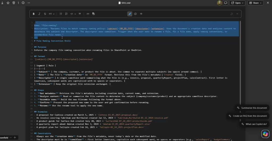Delete the file using the trash icon
272x141 pixels.
coord(14,3)
